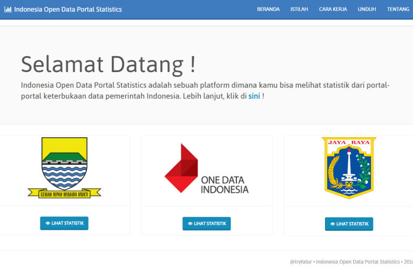Click the One Data Indonesia logo
Image resolution: width=413 pixels, height=269 pixels.
click(x=206, y=168)
